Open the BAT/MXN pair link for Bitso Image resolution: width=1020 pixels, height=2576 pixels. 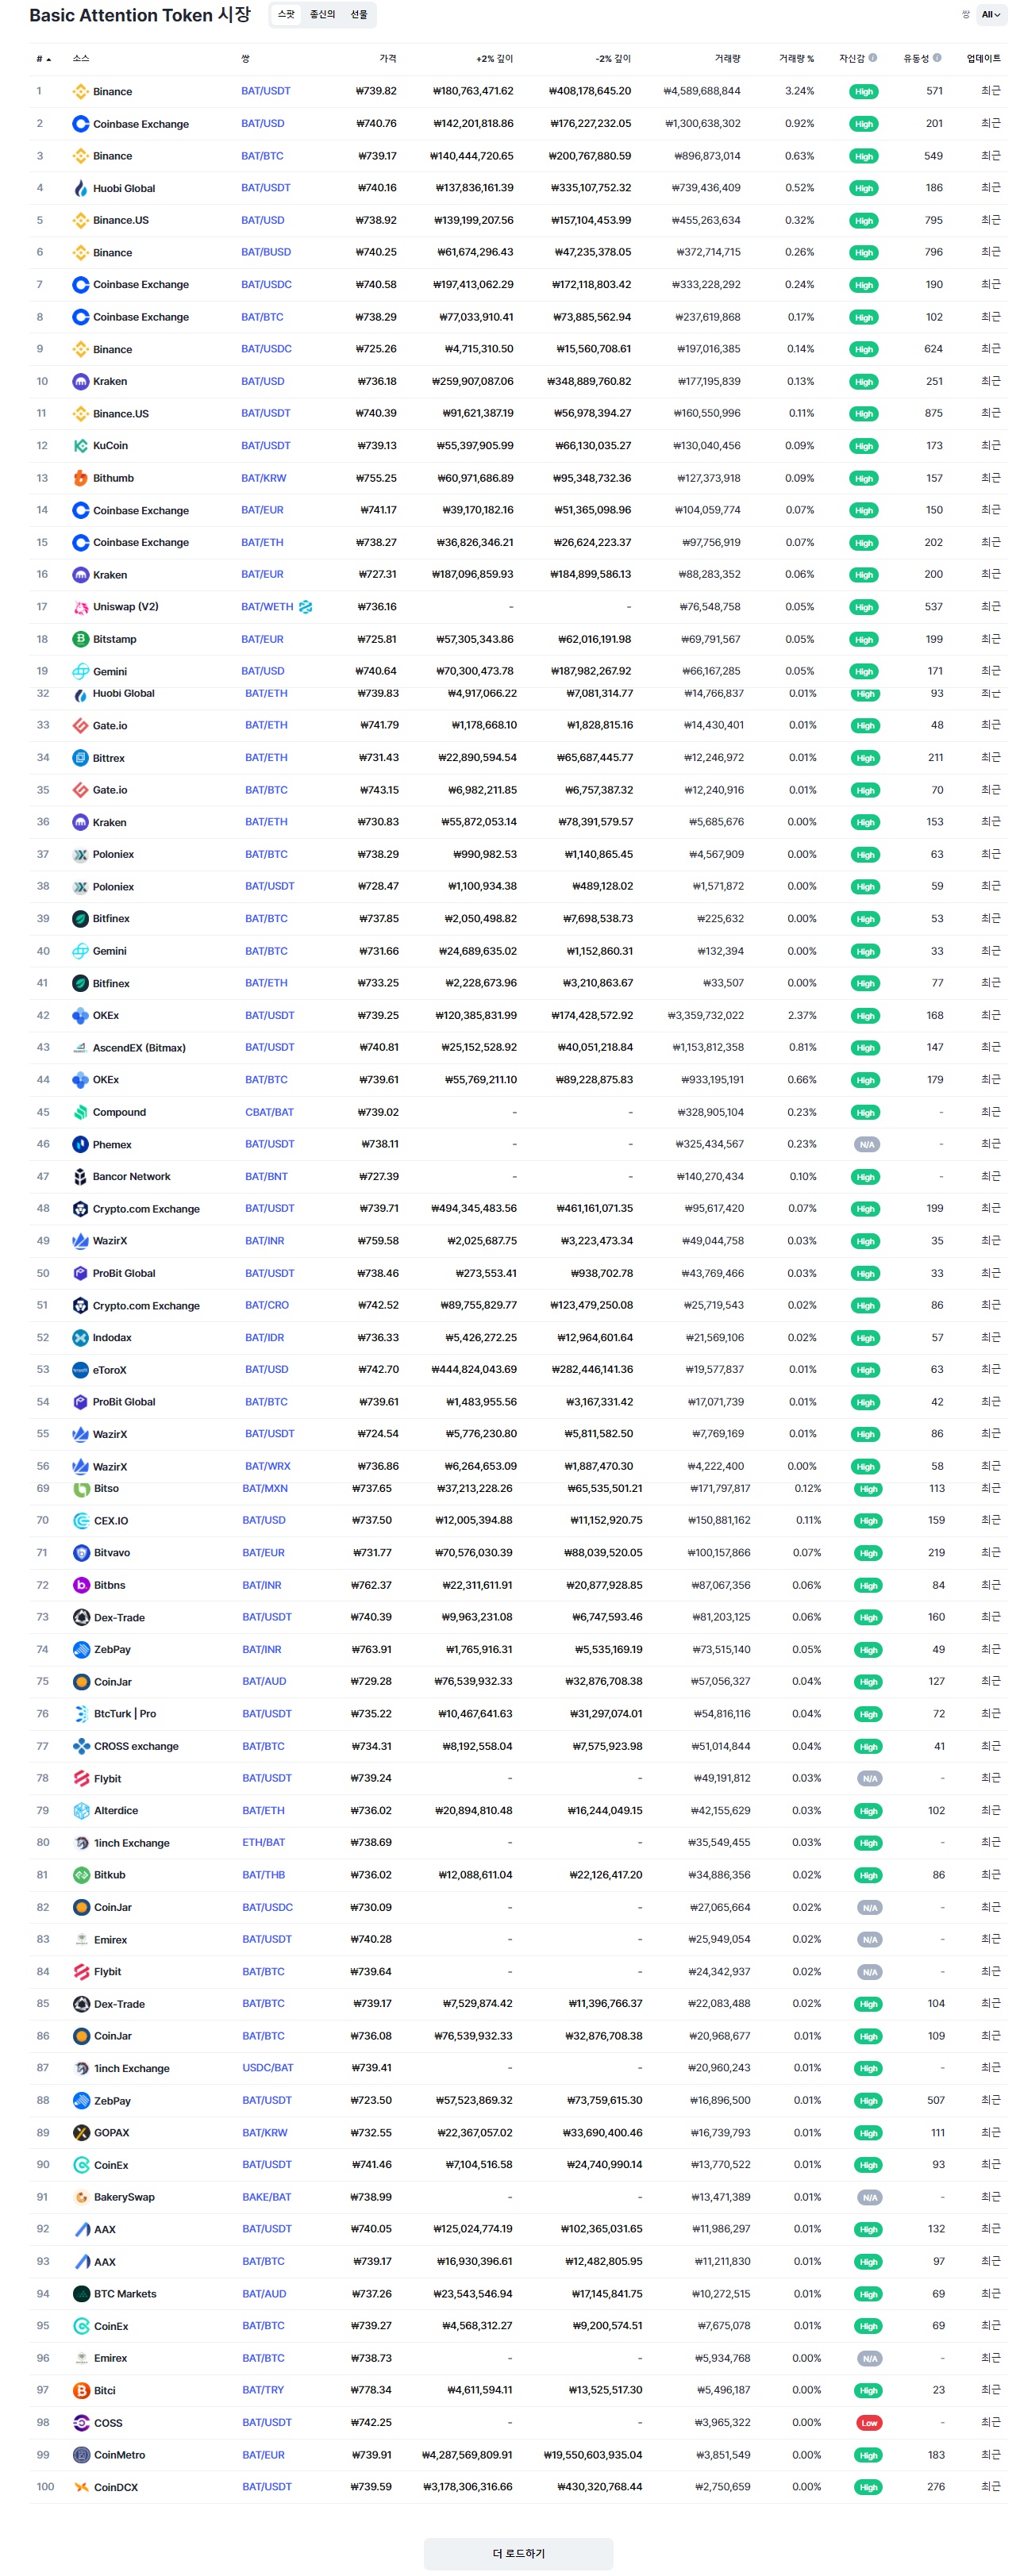click(x=265, y=1488)
